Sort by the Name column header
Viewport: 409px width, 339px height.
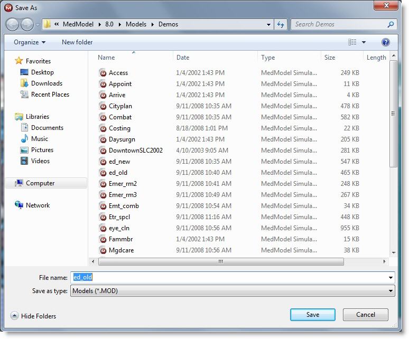(106, 58)
